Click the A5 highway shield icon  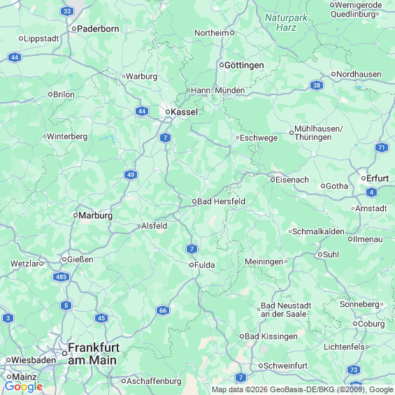[66, 306]
